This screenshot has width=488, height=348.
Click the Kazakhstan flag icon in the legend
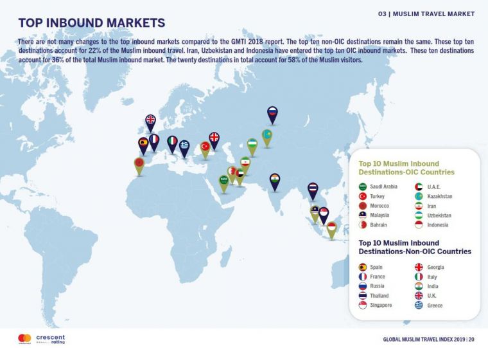pyautogui.click(x=419, y=196)
